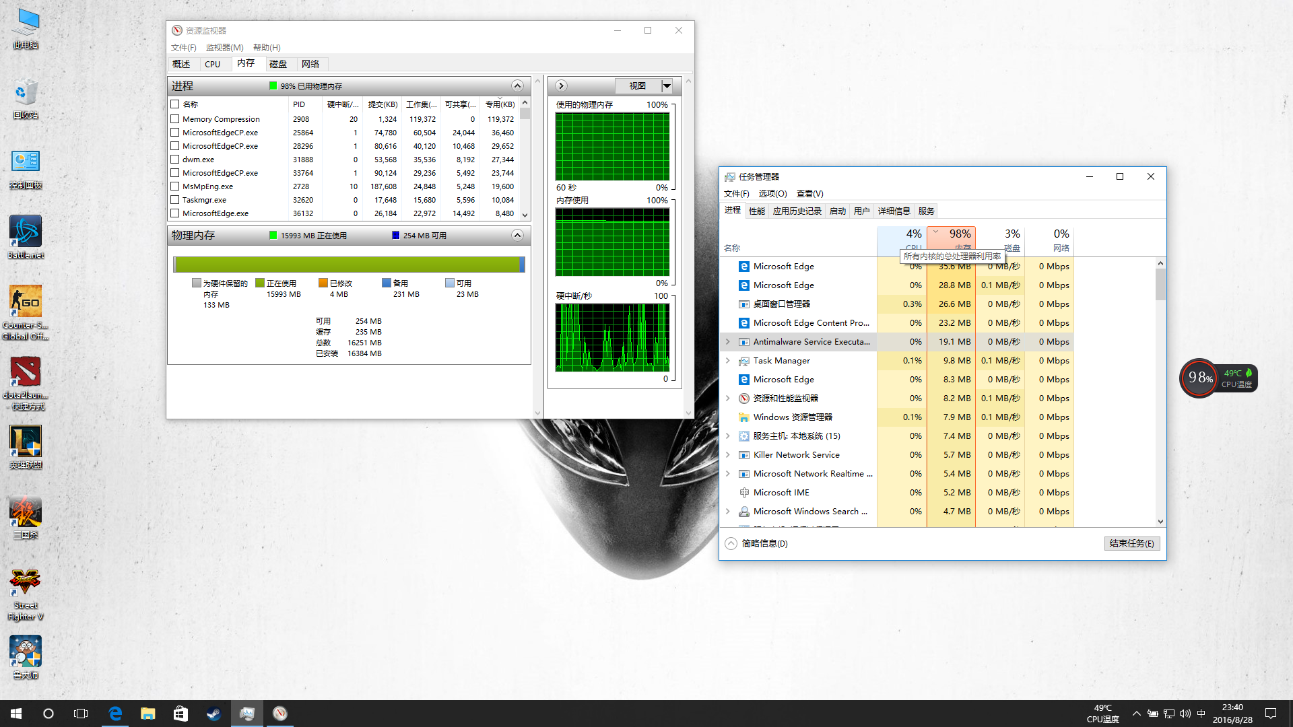
Task: Click the clock showing 23:40 in taskbar
Action: [1232, 714]
